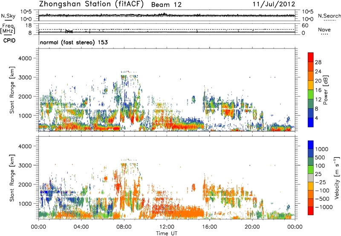Click the '4000' tick on power panel
Image resolution: width=341 pixels, height=236 pixels.
(x=25, y=58)
